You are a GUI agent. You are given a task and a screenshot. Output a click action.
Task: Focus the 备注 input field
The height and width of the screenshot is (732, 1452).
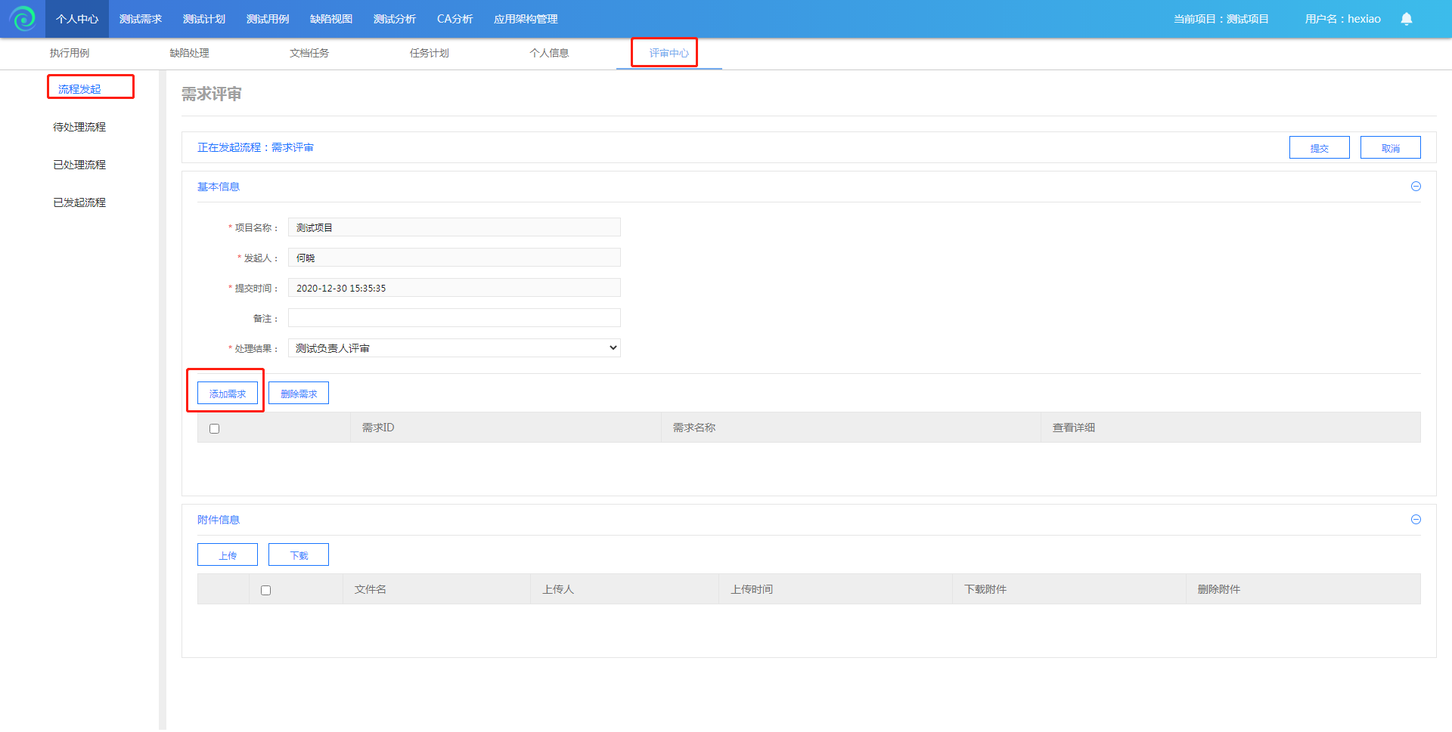[x=454, y=318]
